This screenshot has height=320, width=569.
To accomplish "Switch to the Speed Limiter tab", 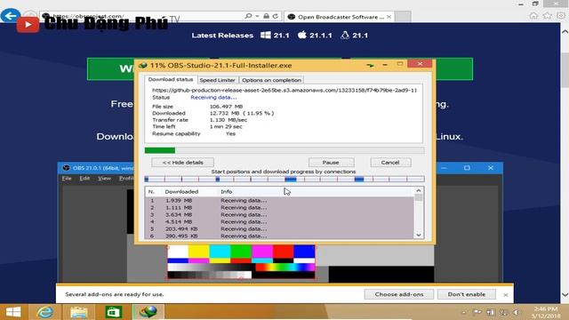I will pos(217,80).
